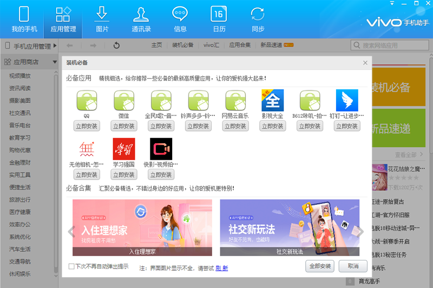Open the 入住理想家 collection banner
The width and height of the screenshot is (433, 288).
click(142, 227)
